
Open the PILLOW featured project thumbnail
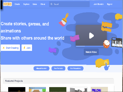pos(99,89)
